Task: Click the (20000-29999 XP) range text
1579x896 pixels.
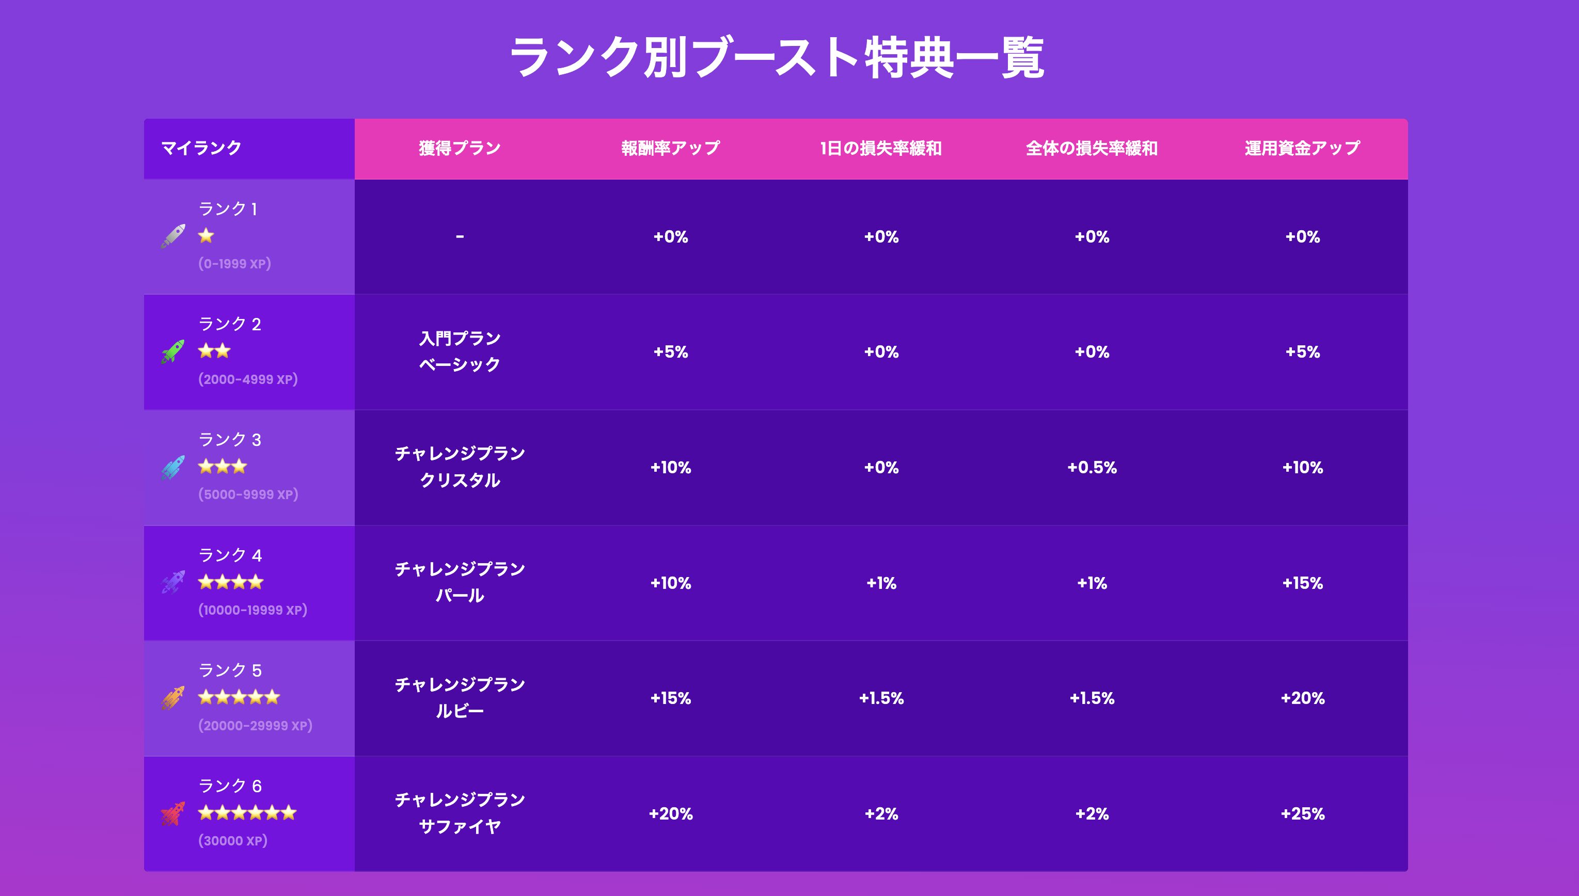Action: click(x=255, y=726)
